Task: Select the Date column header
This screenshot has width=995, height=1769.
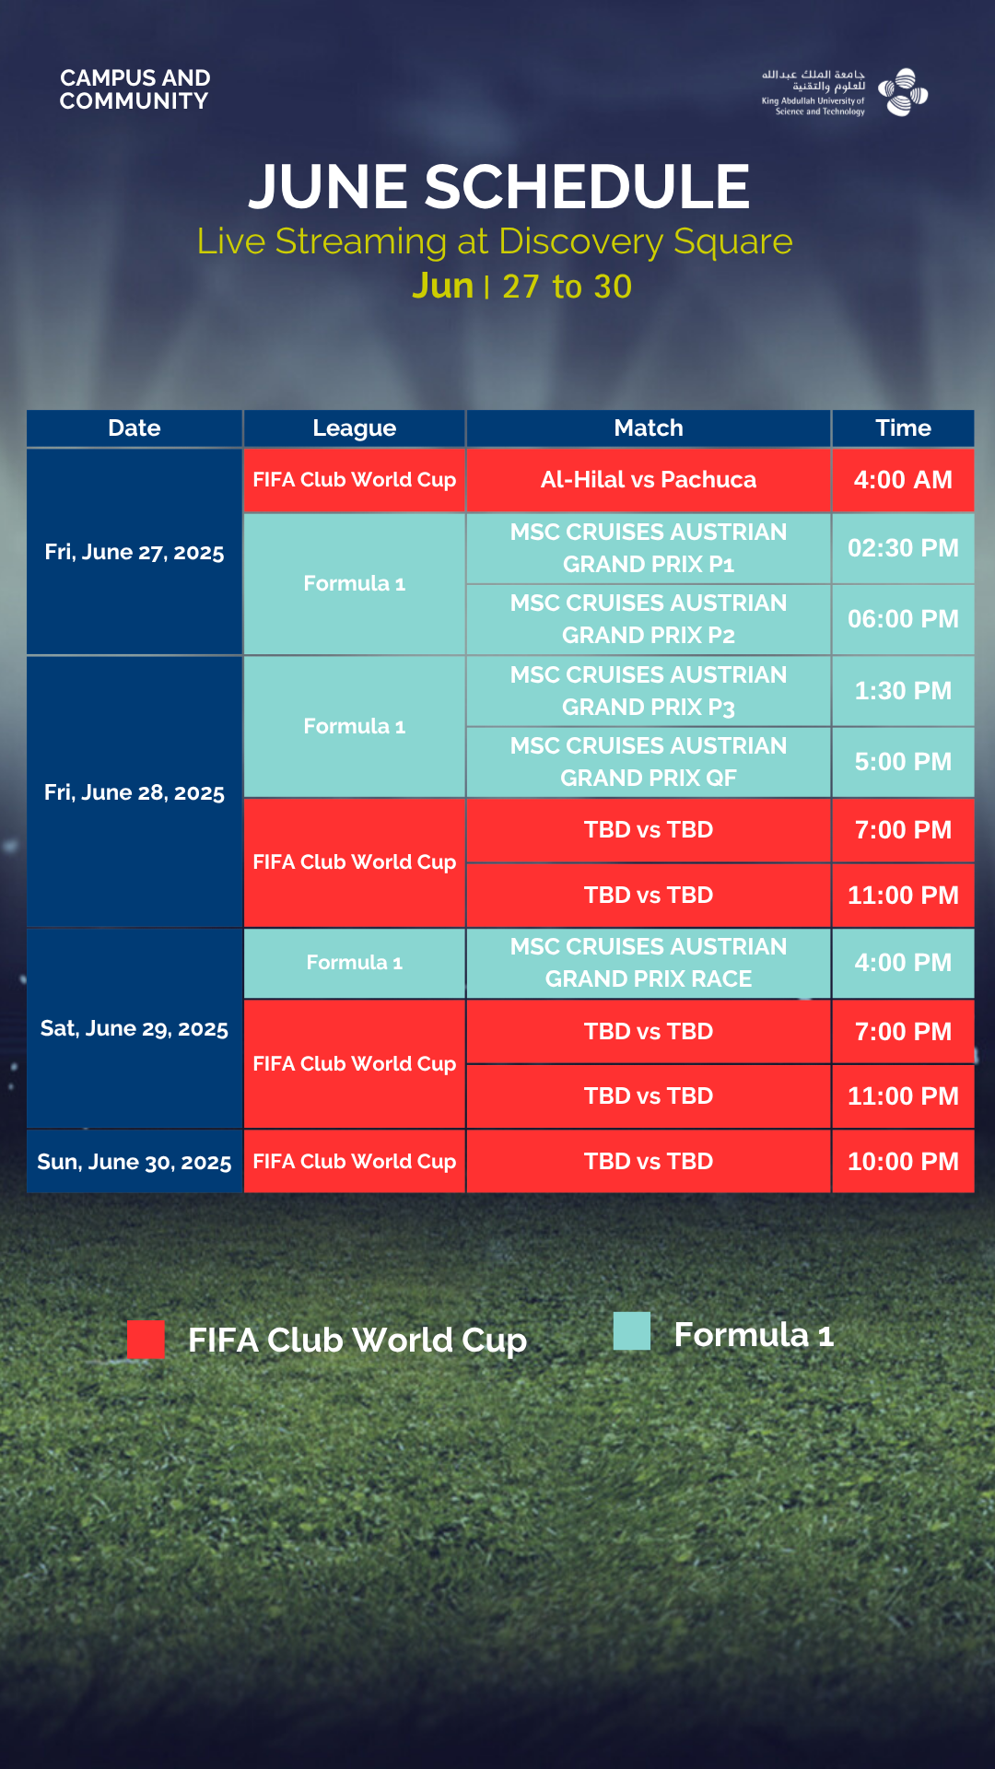Action: (x=135, y=428)
